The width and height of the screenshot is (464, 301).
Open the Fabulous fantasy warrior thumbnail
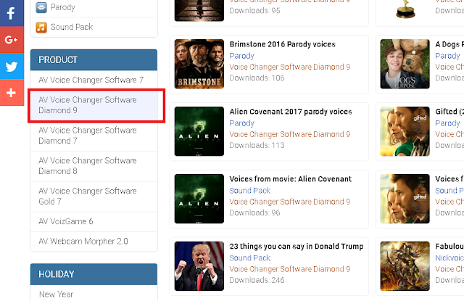tap(405, 266)
